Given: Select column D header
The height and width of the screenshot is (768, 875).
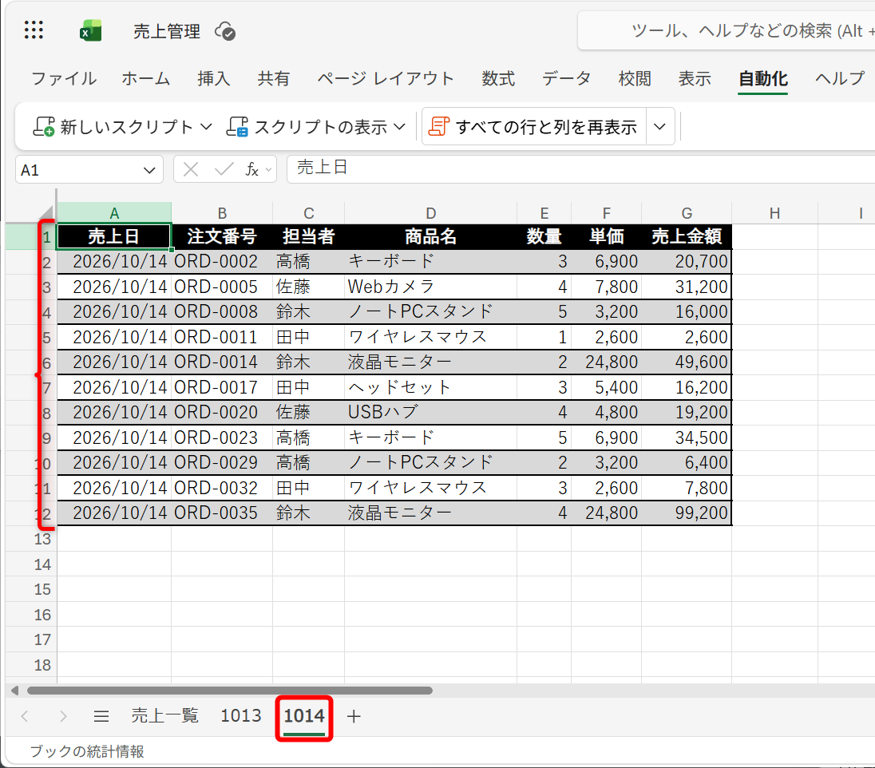Looking at the screenshot, I should pos(431,213).
